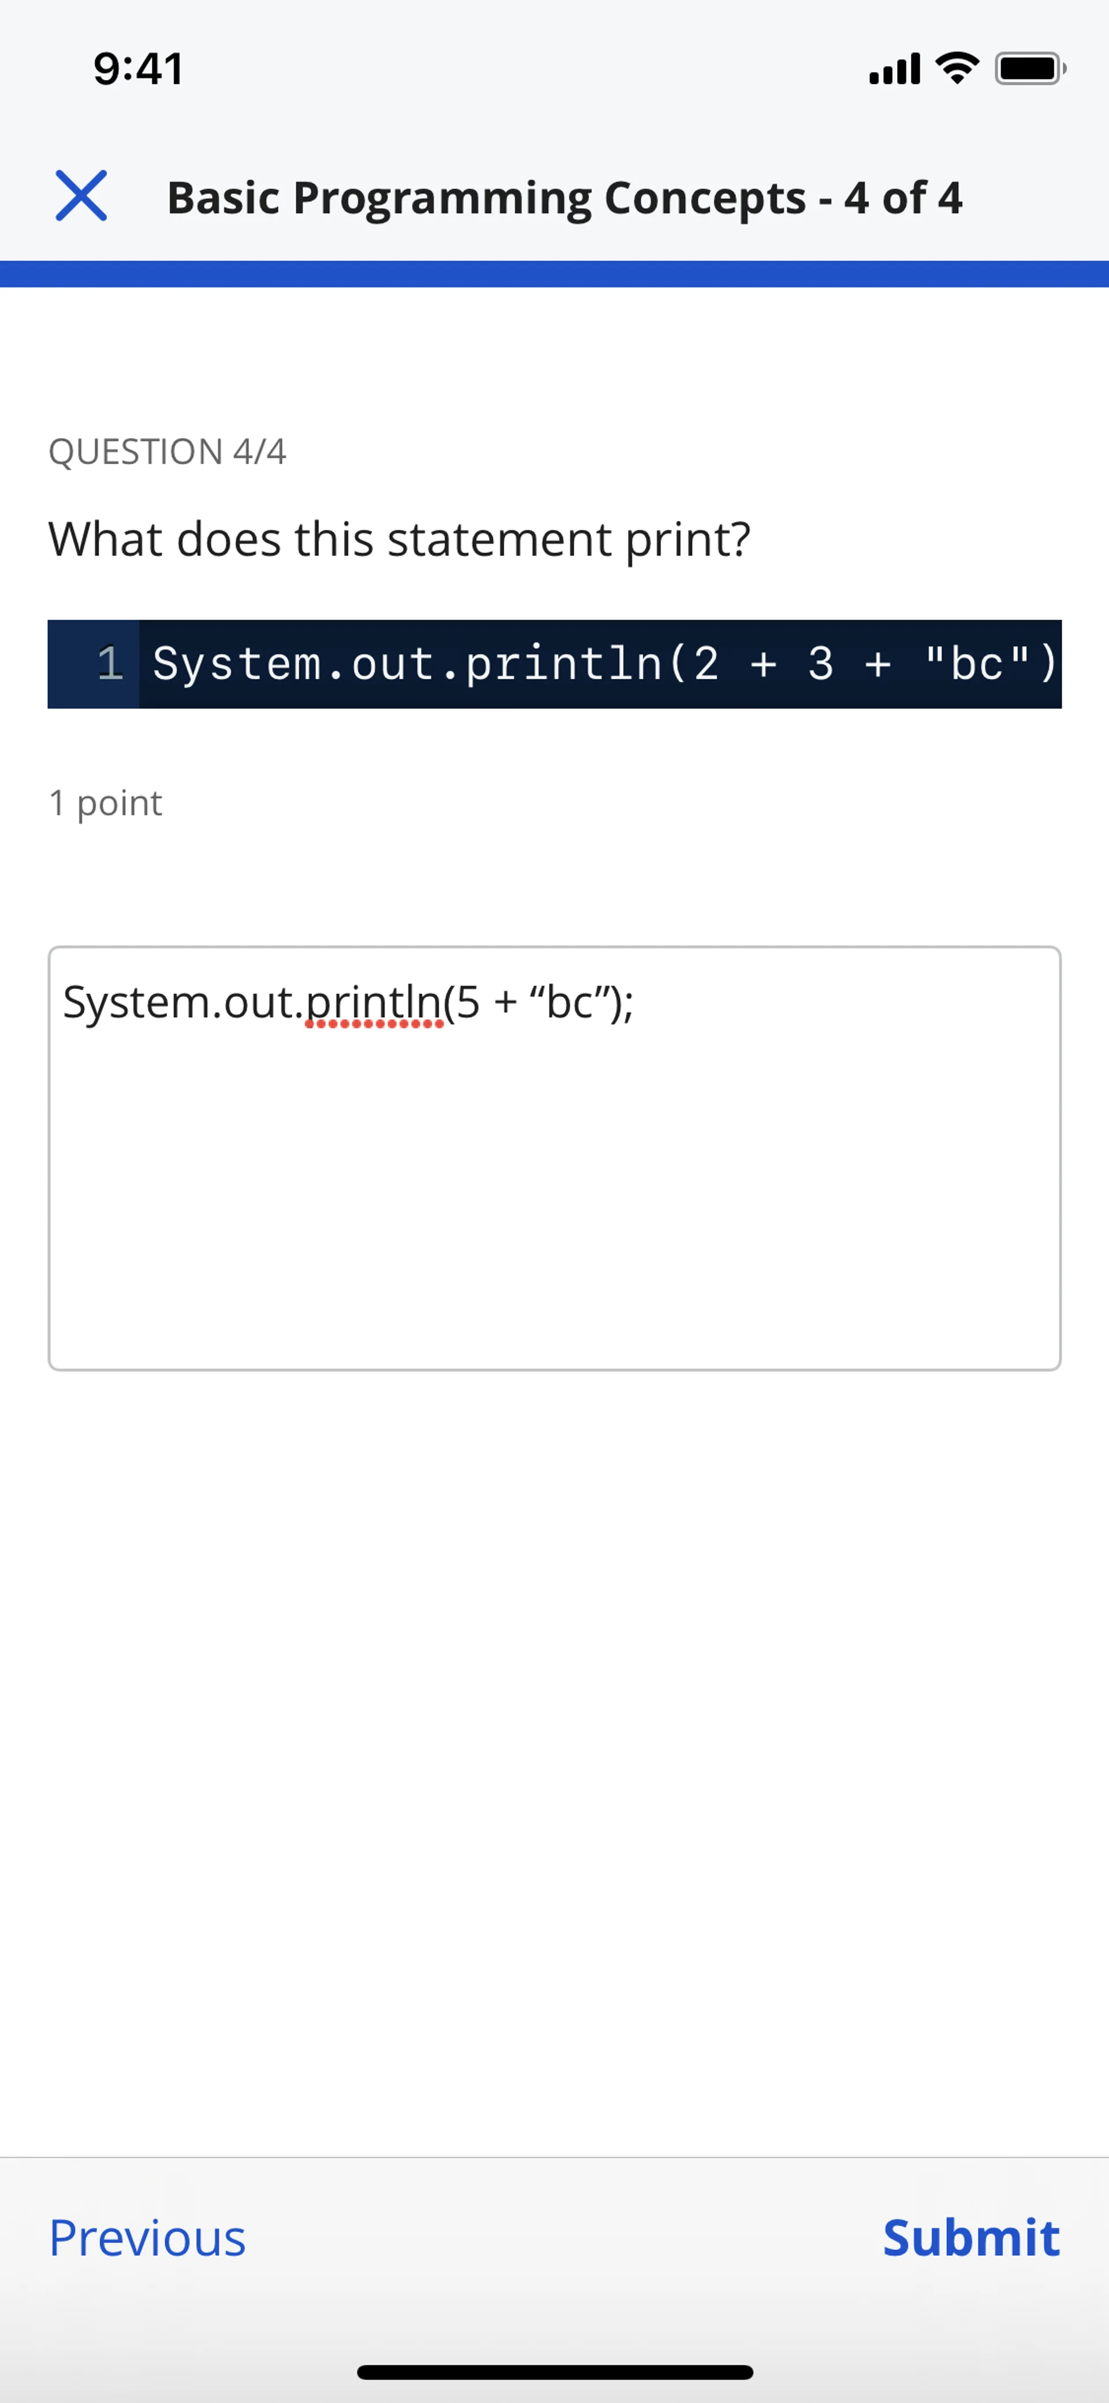Image resolution: width=1109 pixels, height=2403 pixels.
Task: Tap the blue progress bar
Action: tap(554, 274)
